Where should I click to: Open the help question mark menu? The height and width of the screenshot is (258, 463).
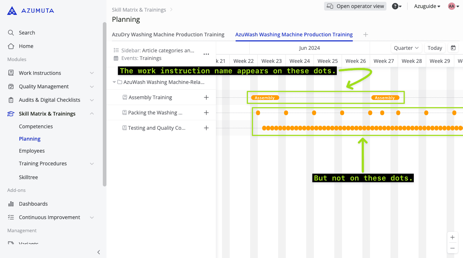point(397,6)
